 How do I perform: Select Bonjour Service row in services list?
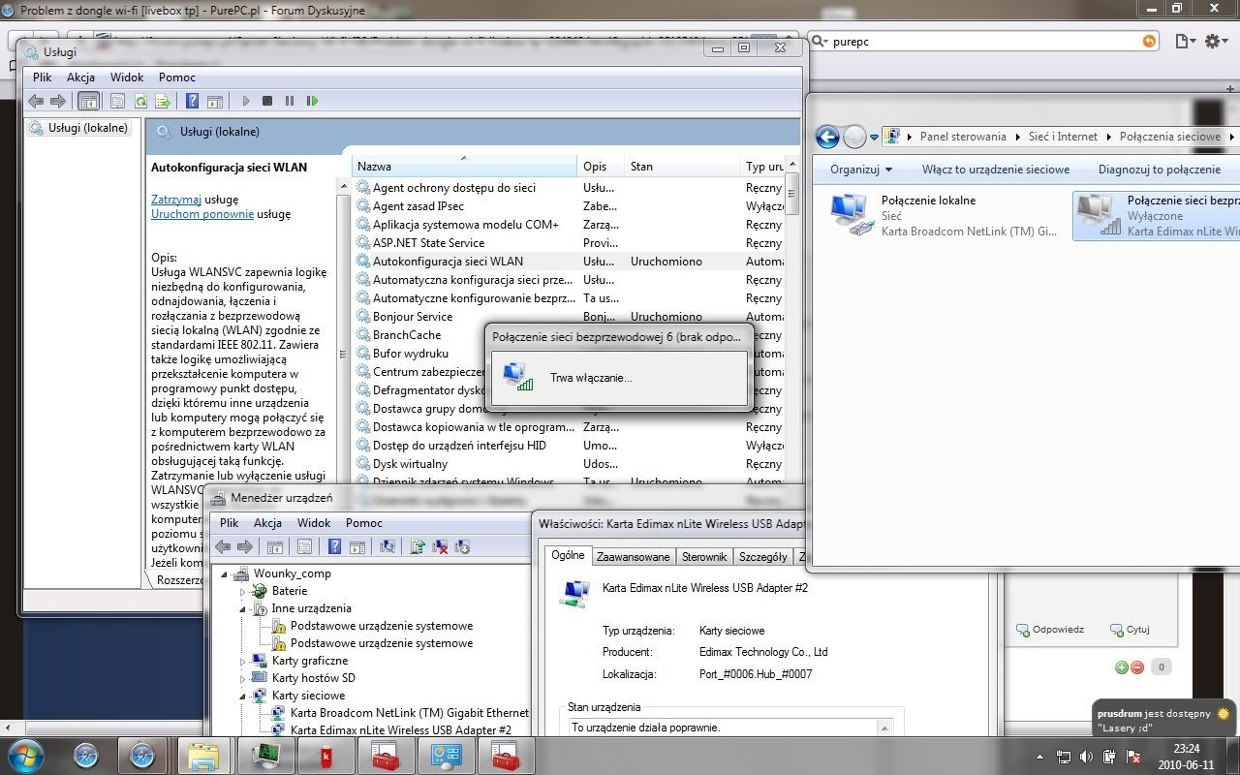tap(570, 317)
